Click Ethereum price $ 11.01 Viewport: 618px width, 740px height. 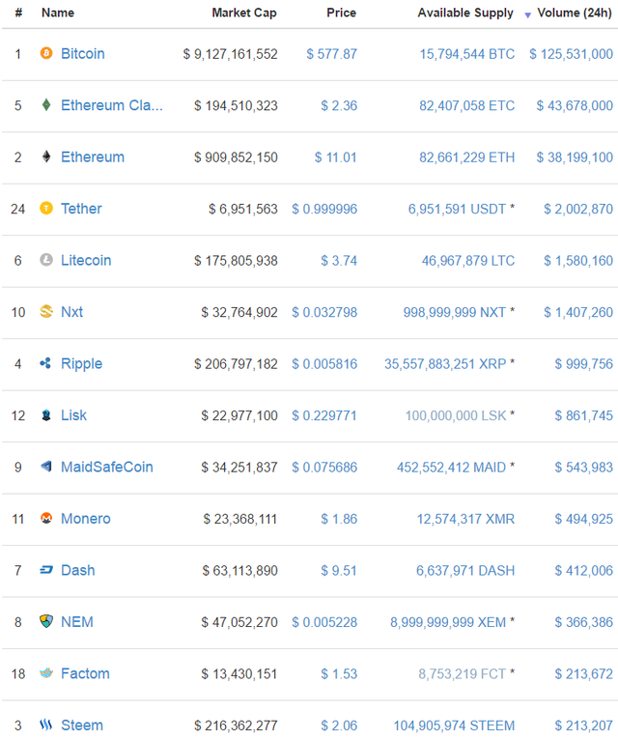pyautogui.click(x=336, y=157)
